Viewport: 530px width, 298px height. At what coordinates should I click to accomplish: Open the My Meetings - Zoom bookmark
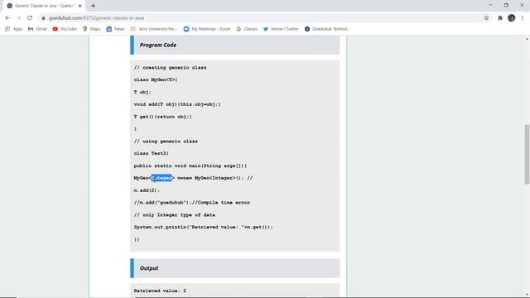[207, 29]
